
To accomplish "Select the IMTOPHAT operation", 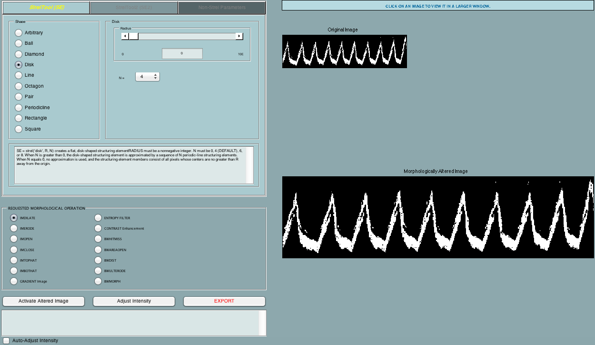I will pos(13,260).
